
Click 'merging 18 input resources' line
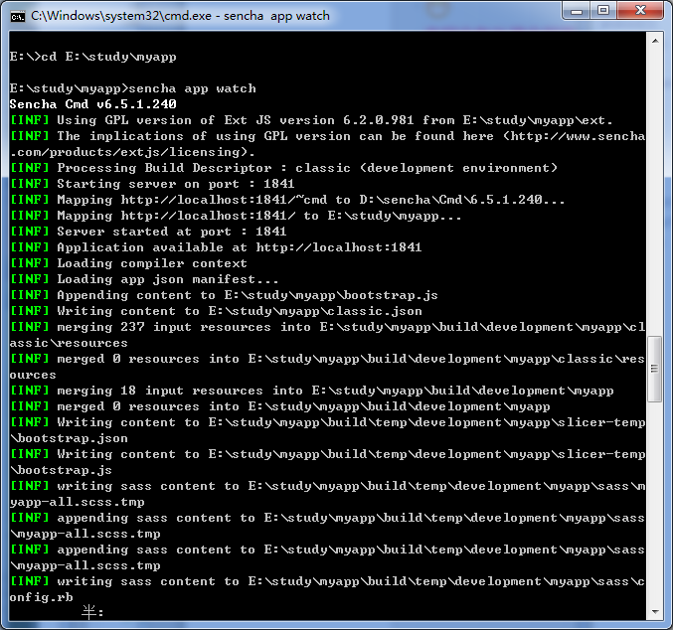311,391
